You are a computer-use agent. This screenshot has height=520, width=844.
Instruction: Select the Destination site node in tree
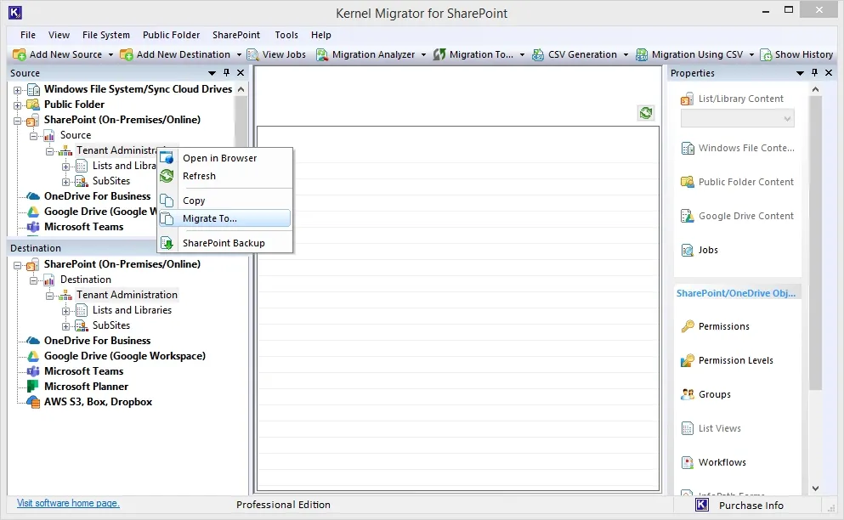pos(86,280)
